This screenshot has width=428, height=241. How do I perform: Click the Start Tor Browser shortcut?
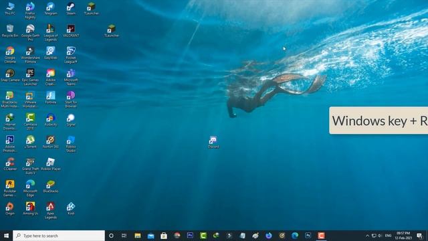[x=71, y=100]
